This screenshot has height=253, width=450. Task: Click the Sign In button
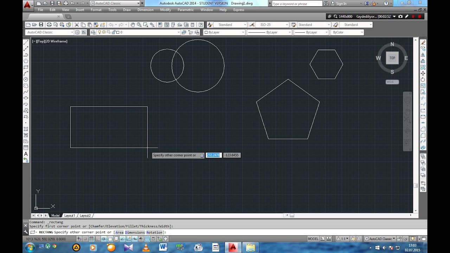[x=338, y=4]
